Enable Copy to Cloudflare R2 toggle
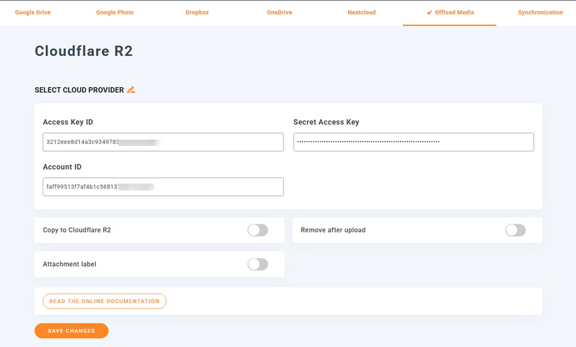 [258, 230]
